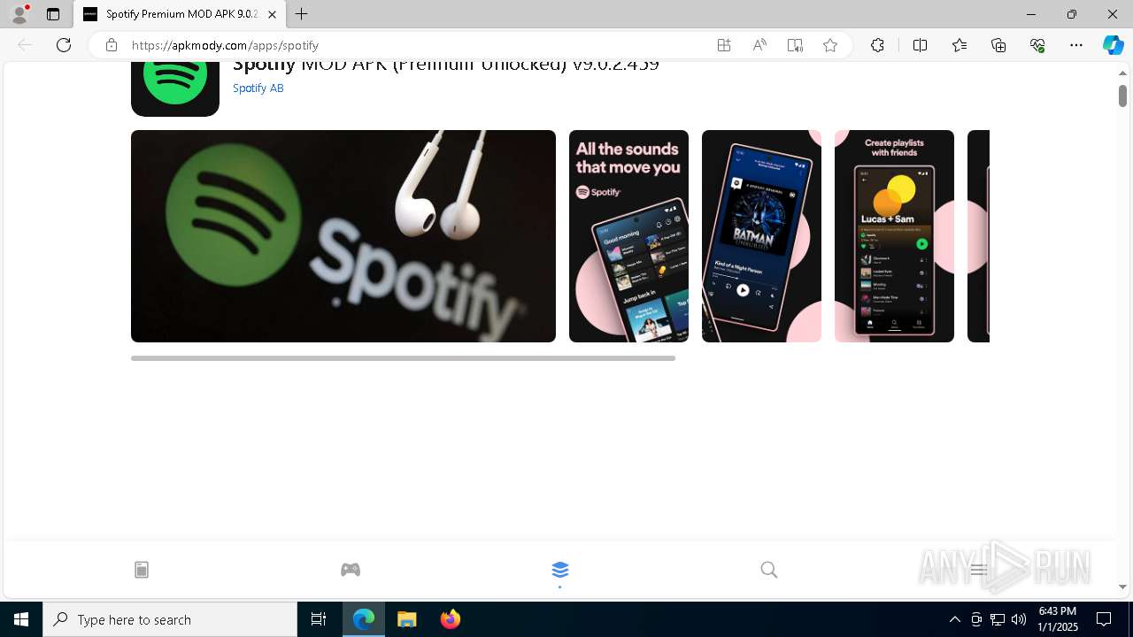1133x637 pixels.
Task: Click the horizontal gallery scrollbar
Action: [x=403, y=358]
